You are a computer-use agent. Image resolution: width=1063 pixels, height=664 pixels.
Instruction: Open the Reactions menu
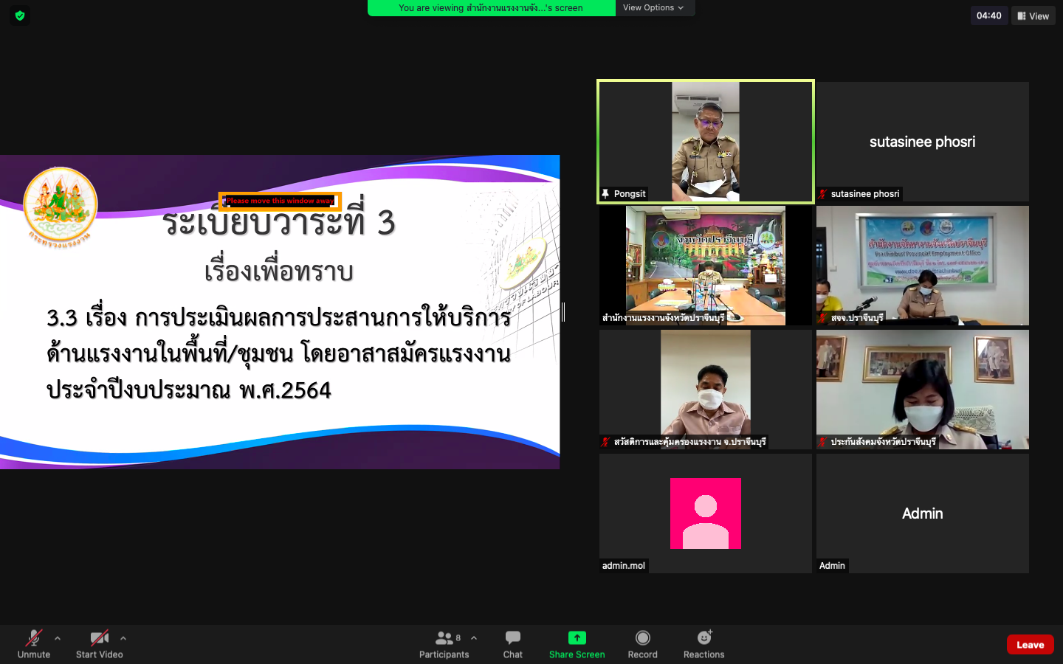(x=703, y=638)
